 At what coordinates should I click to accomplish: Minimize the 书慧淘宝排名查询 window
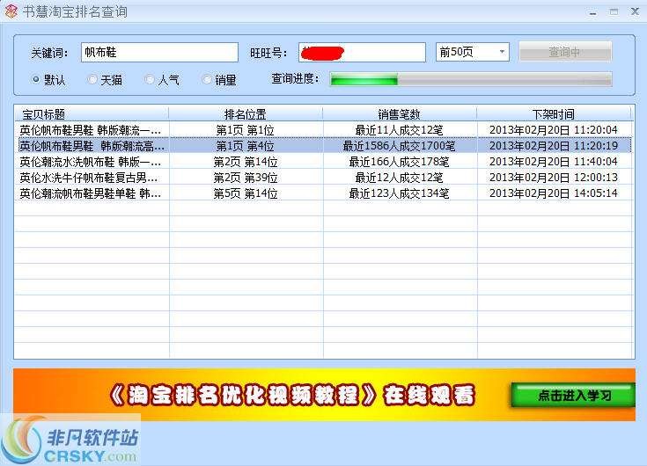click(x=593, y=12)
